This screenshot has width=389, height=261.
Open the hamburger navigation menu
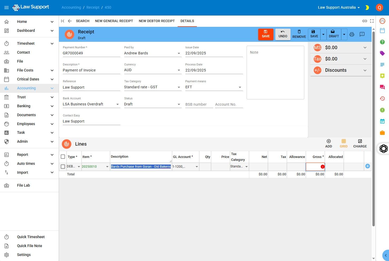coord(7,8)
